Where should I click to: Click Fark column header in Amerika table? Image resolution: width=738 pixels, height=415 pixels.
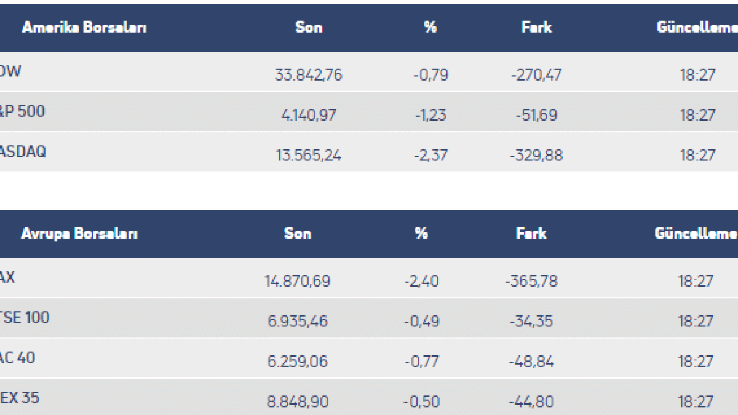point(536,28)
